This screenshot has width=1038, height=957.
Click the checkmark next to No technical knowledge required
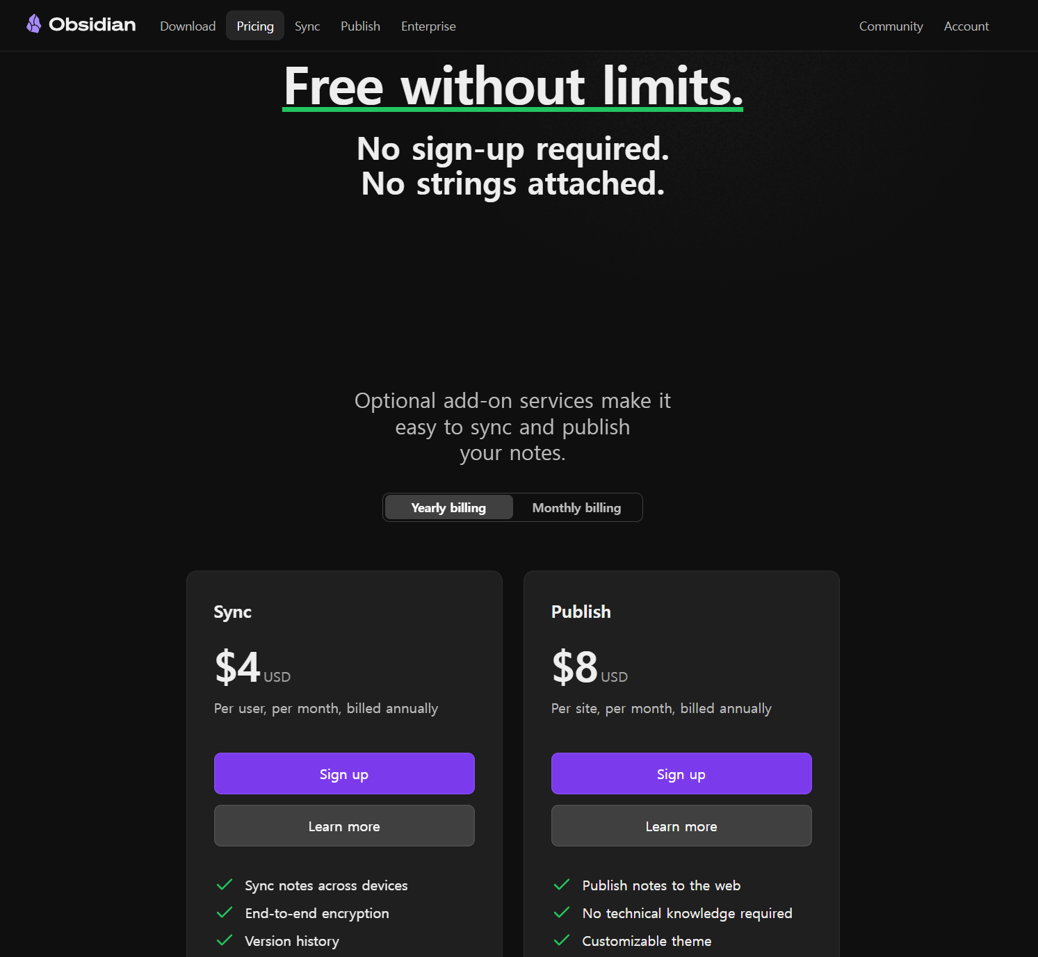coord(562,913)
